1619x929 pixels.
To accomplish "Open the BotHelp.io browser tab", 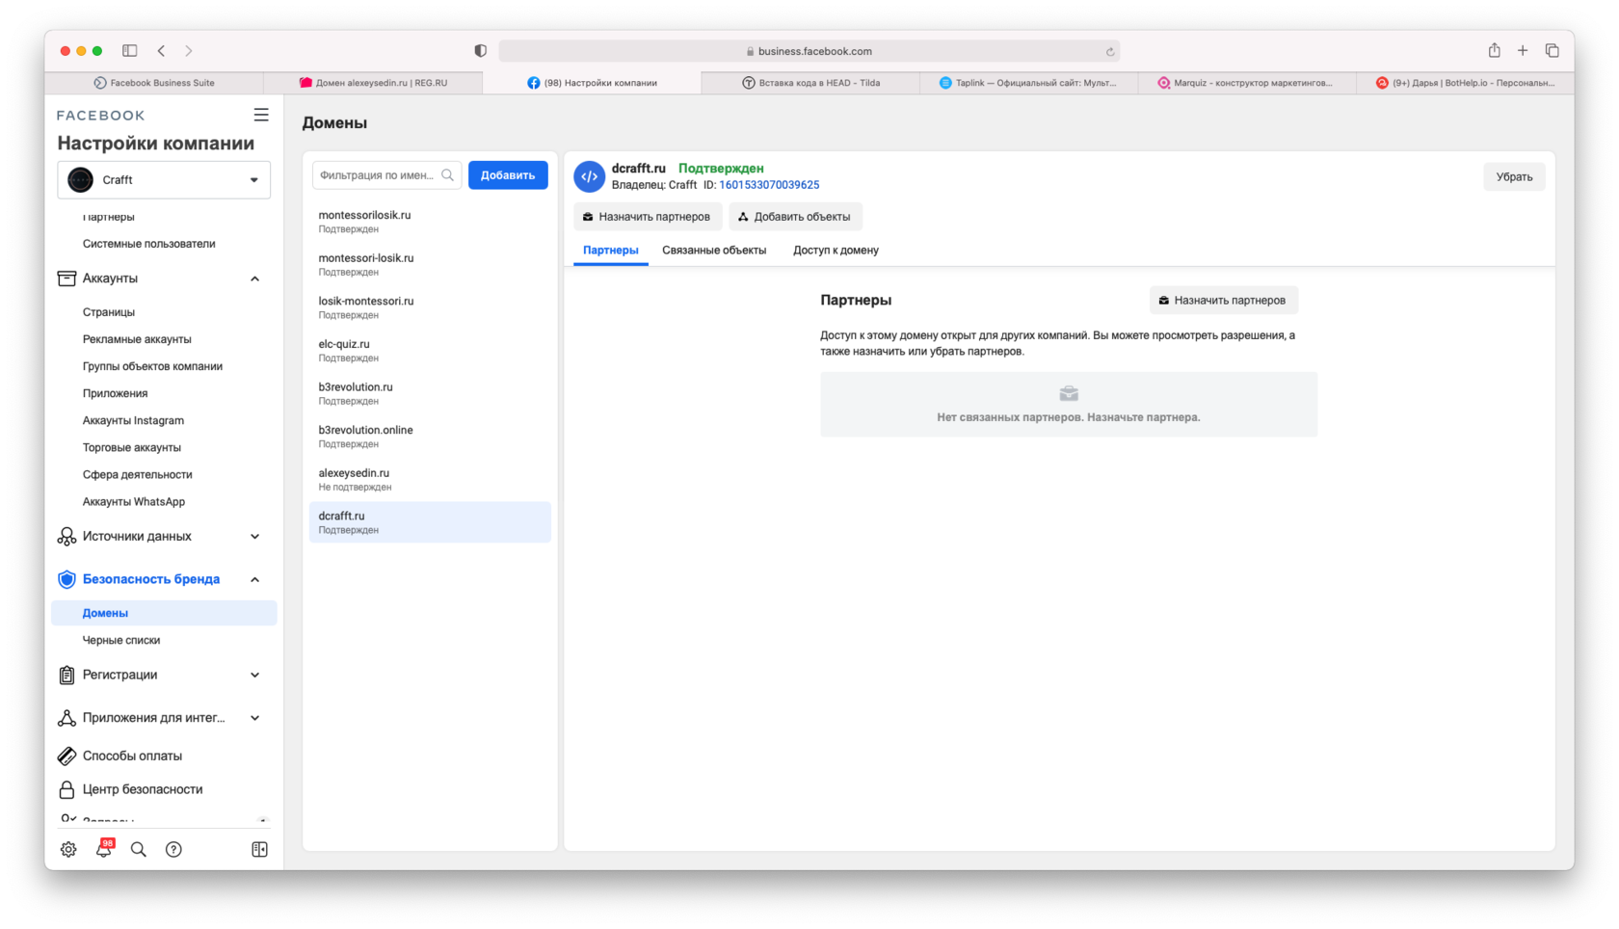I will point(1465,83).
